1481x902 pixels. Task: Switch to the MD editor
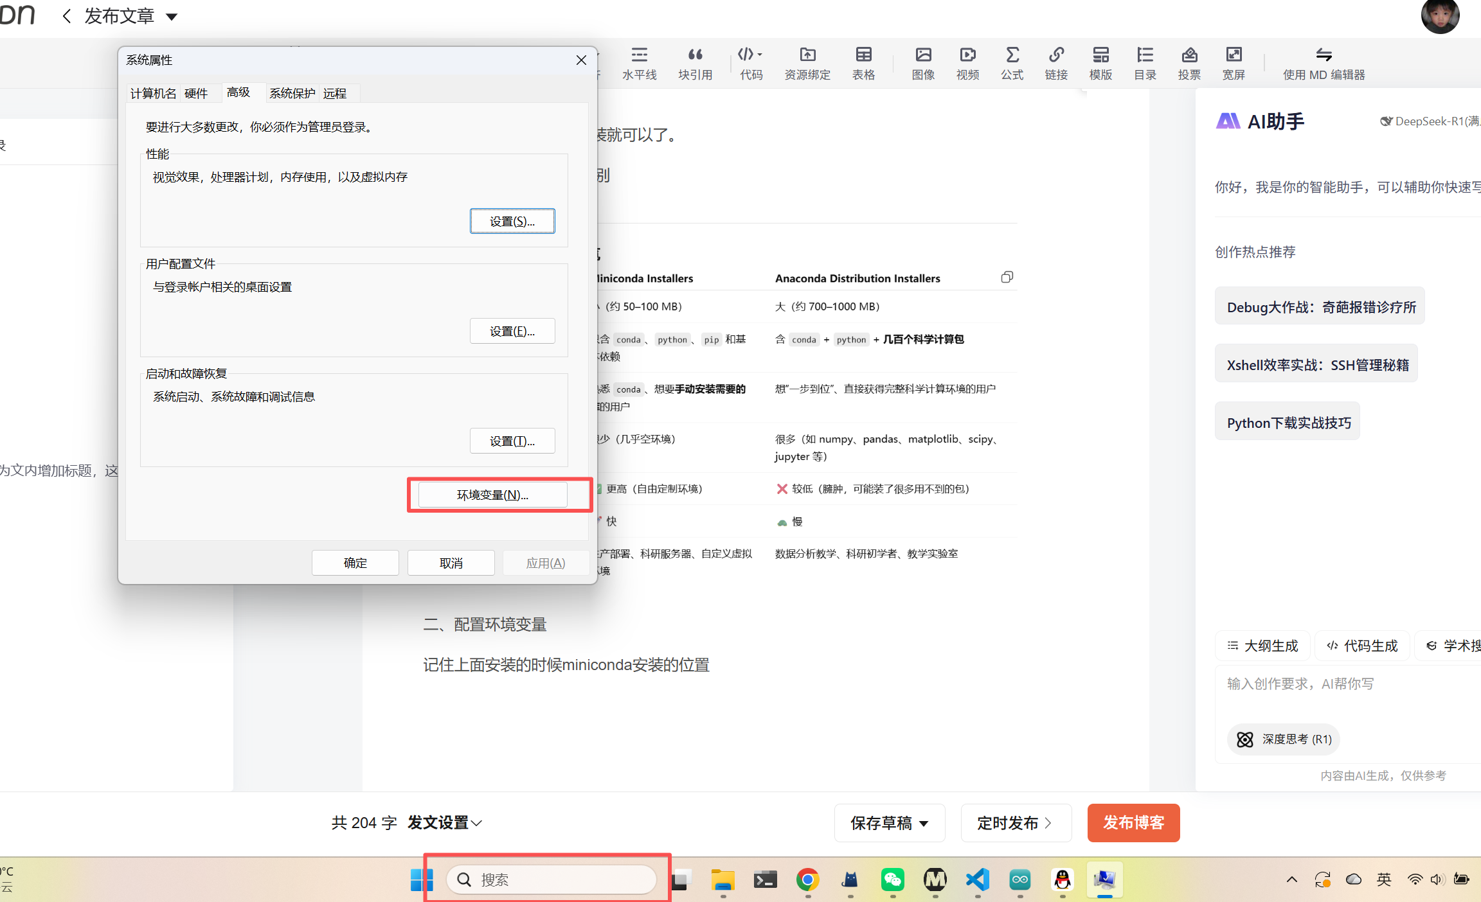[x=1324, y=63]
